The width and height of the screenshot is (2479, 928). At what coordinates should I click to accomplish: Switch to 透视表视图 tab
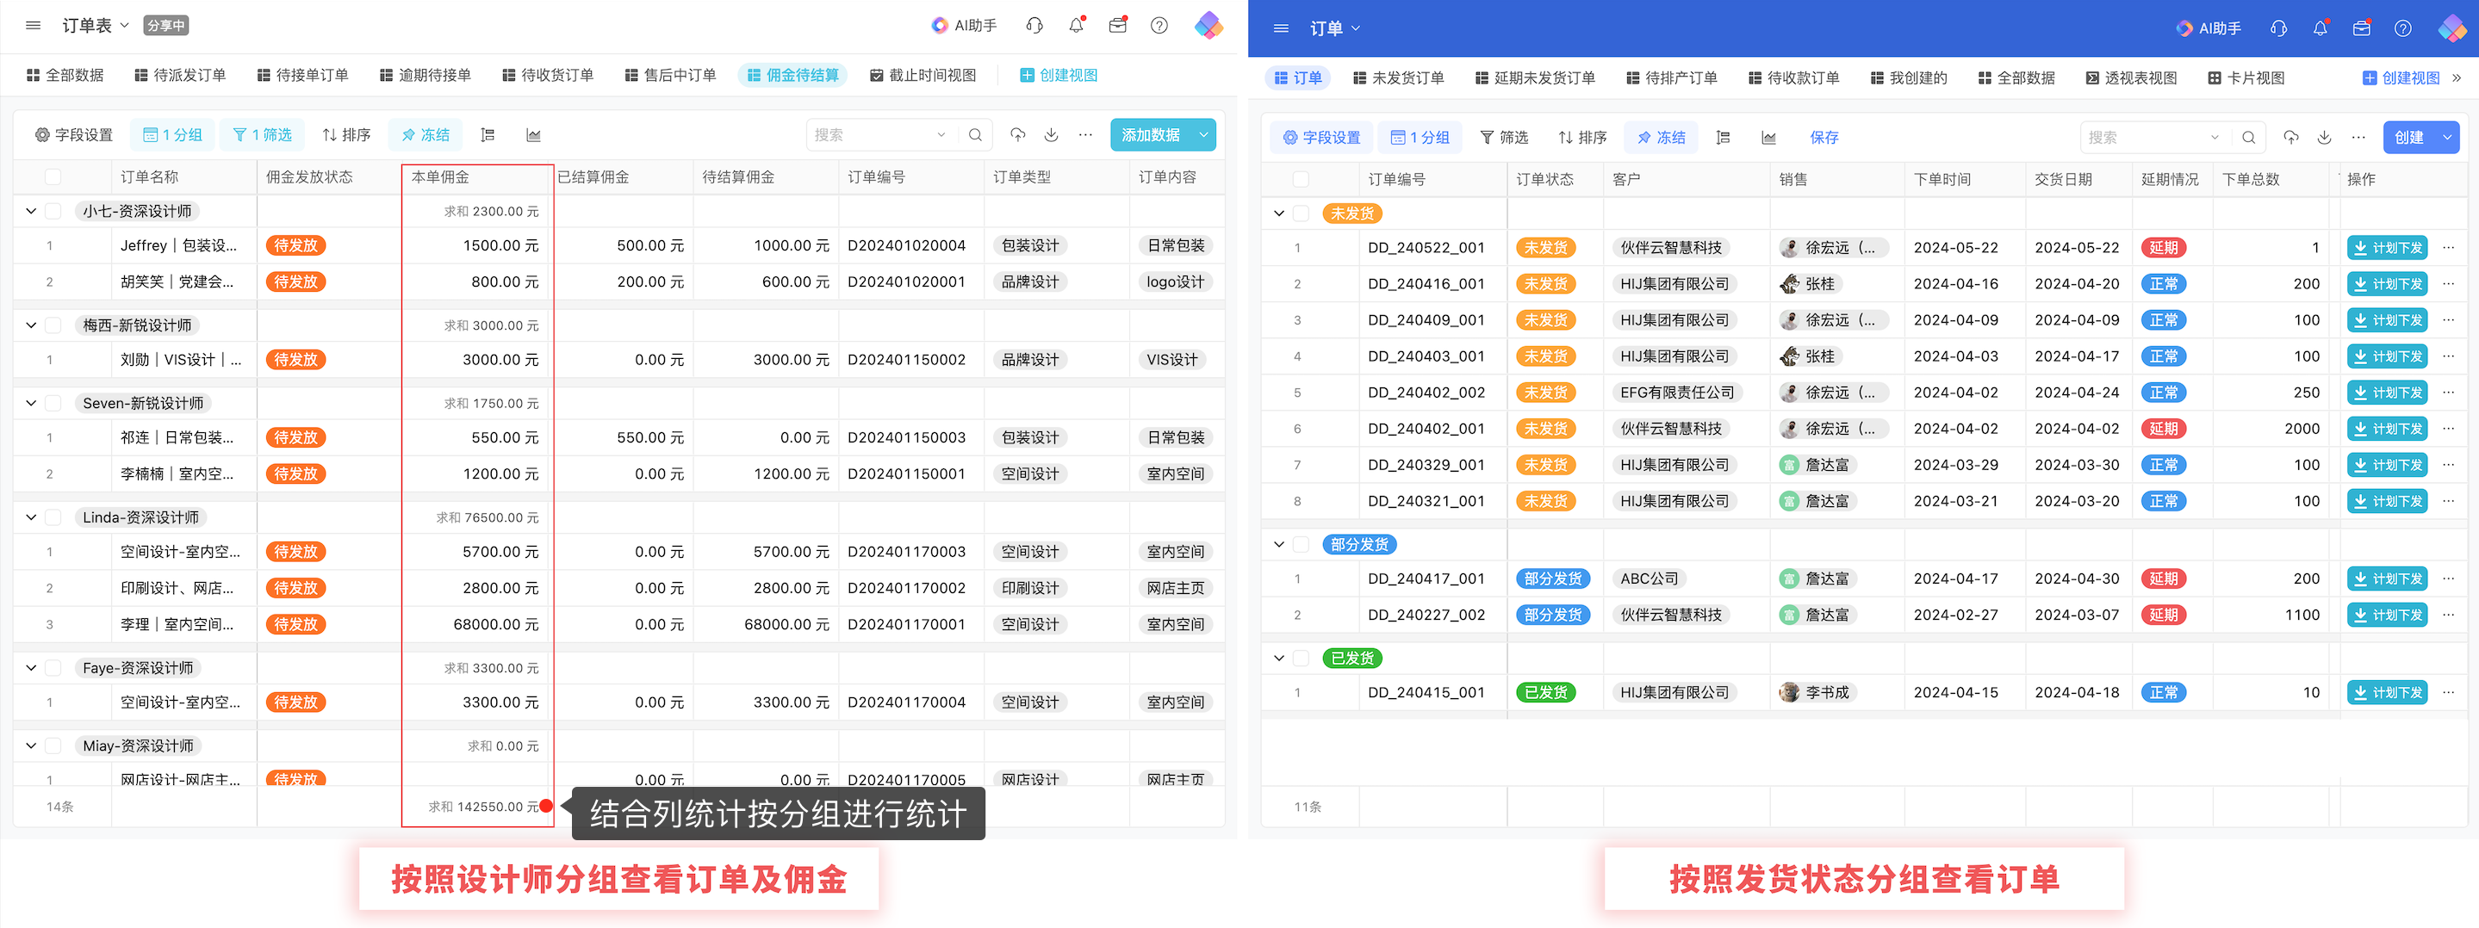pos(2131,77)
